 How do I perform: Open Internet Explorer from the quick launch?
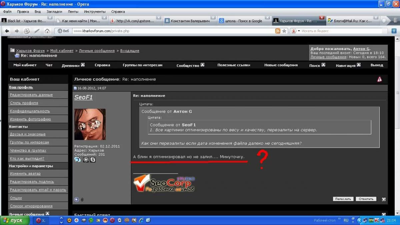pos(141,220)
